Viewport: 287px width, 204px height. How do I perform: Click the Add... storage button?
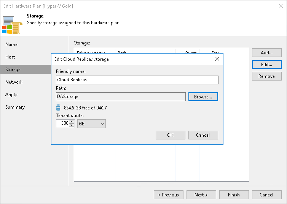267,52
